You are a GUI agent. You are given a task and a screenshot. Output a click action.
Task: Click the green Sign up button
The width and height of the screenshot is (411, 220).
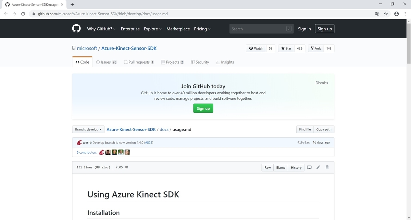pos(203,108)
